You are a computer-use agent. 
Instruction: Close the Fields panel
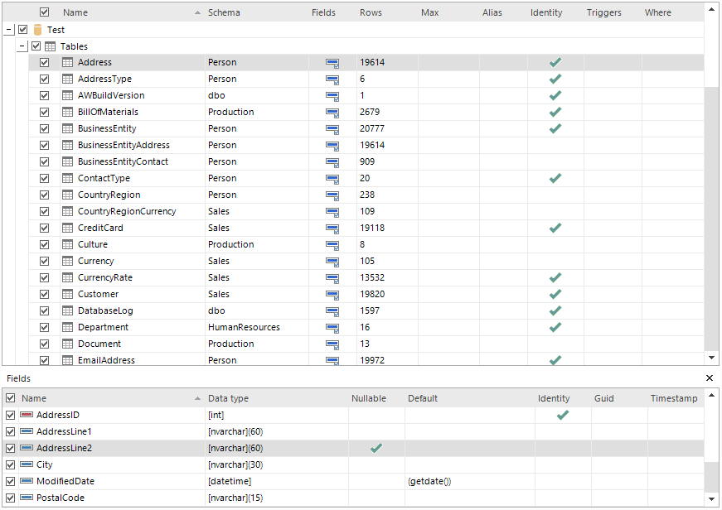tap(710, 378)
